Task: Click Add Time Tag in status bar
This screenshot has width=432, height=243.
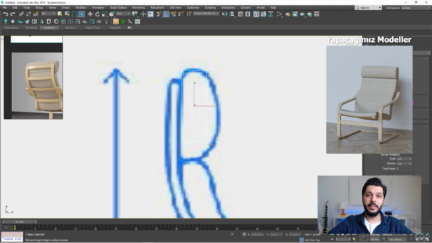Action: [x=312, y=240]
